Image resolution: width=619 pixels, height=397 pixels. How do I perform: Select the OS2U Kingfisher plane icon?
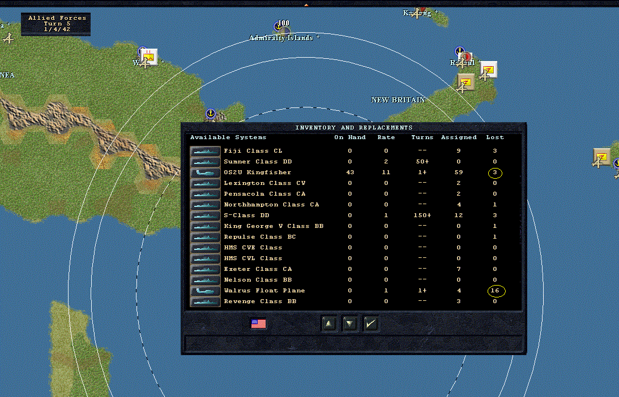[205, 172]
